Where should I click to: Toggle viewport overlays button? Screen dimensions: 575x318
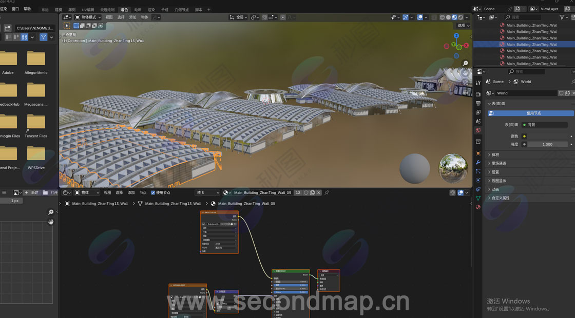point(420,17)
